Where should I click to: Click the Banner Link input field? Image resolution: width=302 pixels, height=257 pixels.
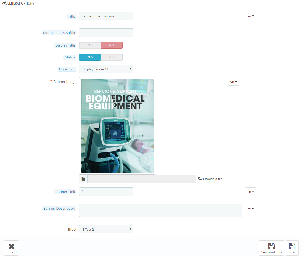[106, 191]
